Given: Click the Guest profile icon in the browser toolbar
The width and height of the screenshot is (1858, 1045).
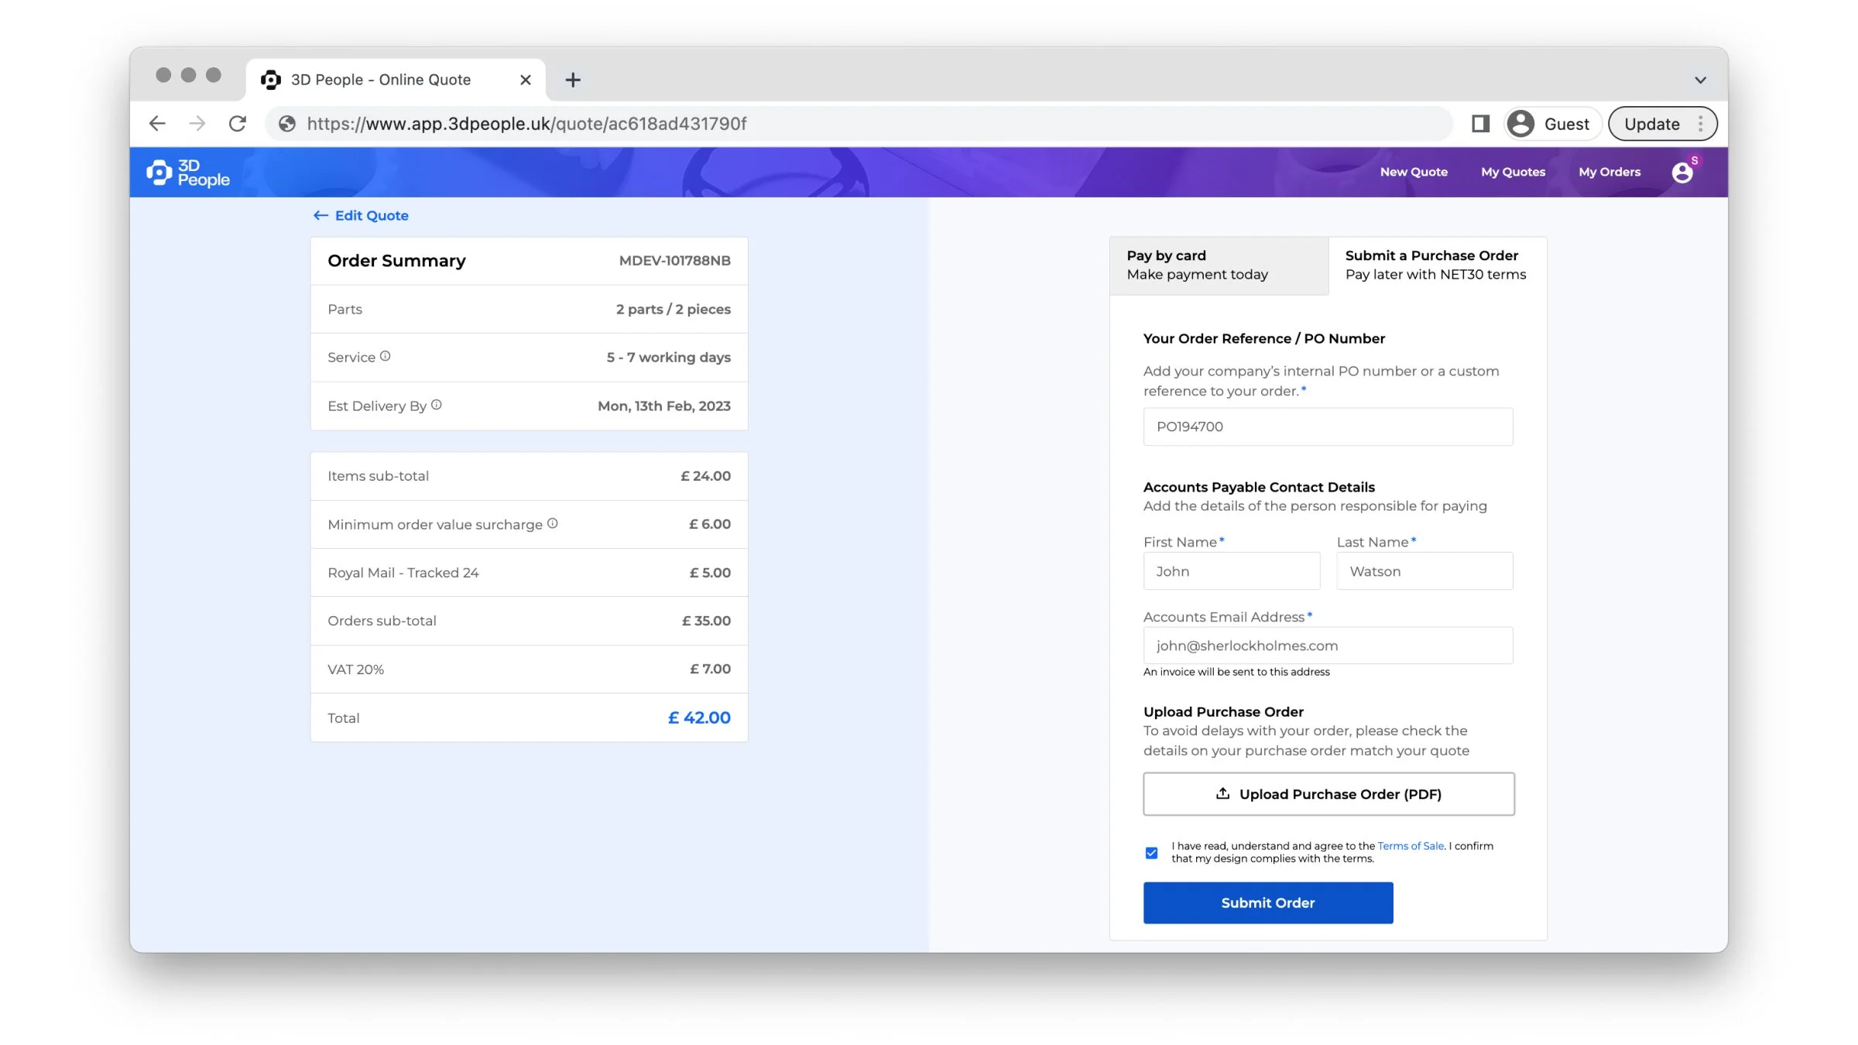Looking at the screenshot, I should point(1520,123).
